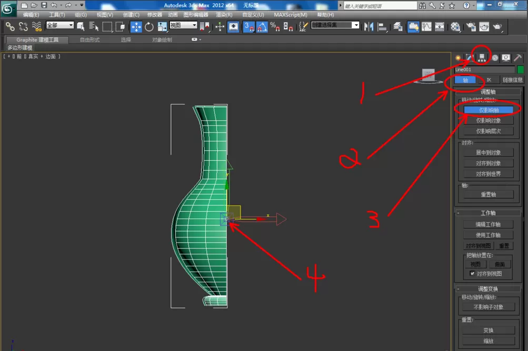
Task: Activate the Select and Move tool
Action: [136, 27]
